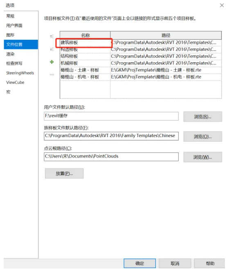Open ViewCube settings

pyautogui.click(x=21, y=82)
